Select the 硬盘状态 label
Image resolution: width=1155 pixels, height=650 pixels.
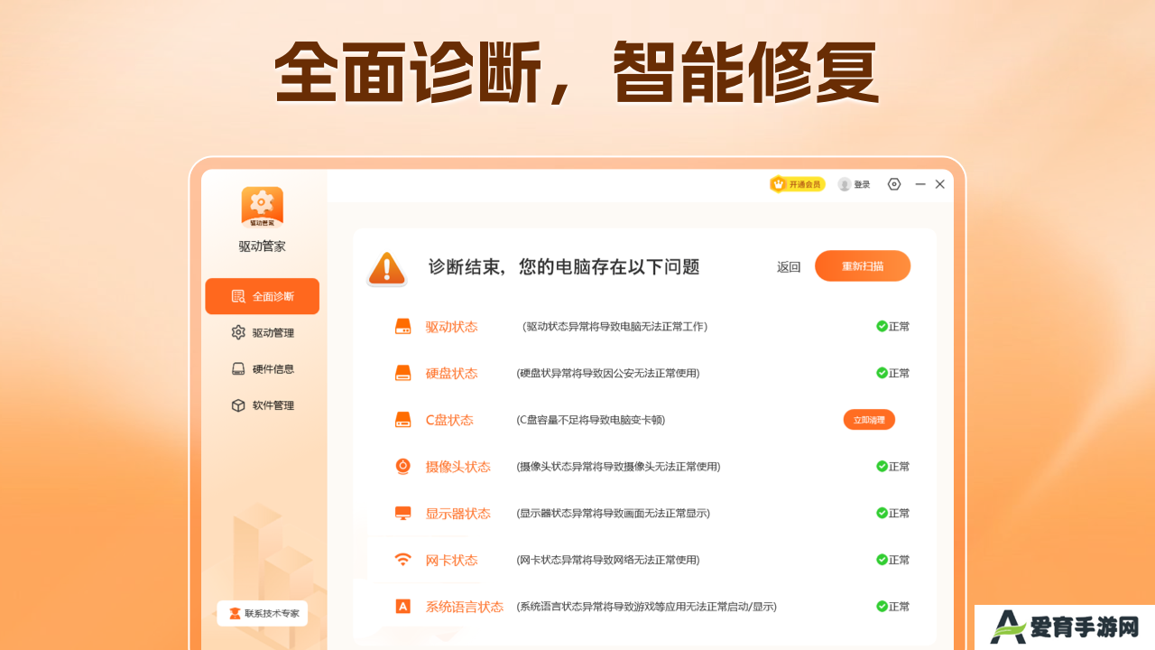(452, 373)
